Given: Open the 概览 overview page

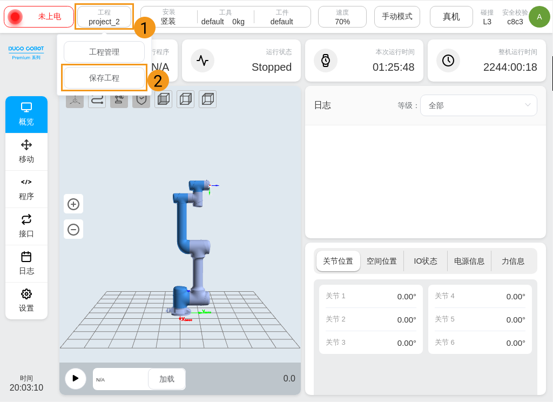Looking at the screenshot, I should (26, 115).
